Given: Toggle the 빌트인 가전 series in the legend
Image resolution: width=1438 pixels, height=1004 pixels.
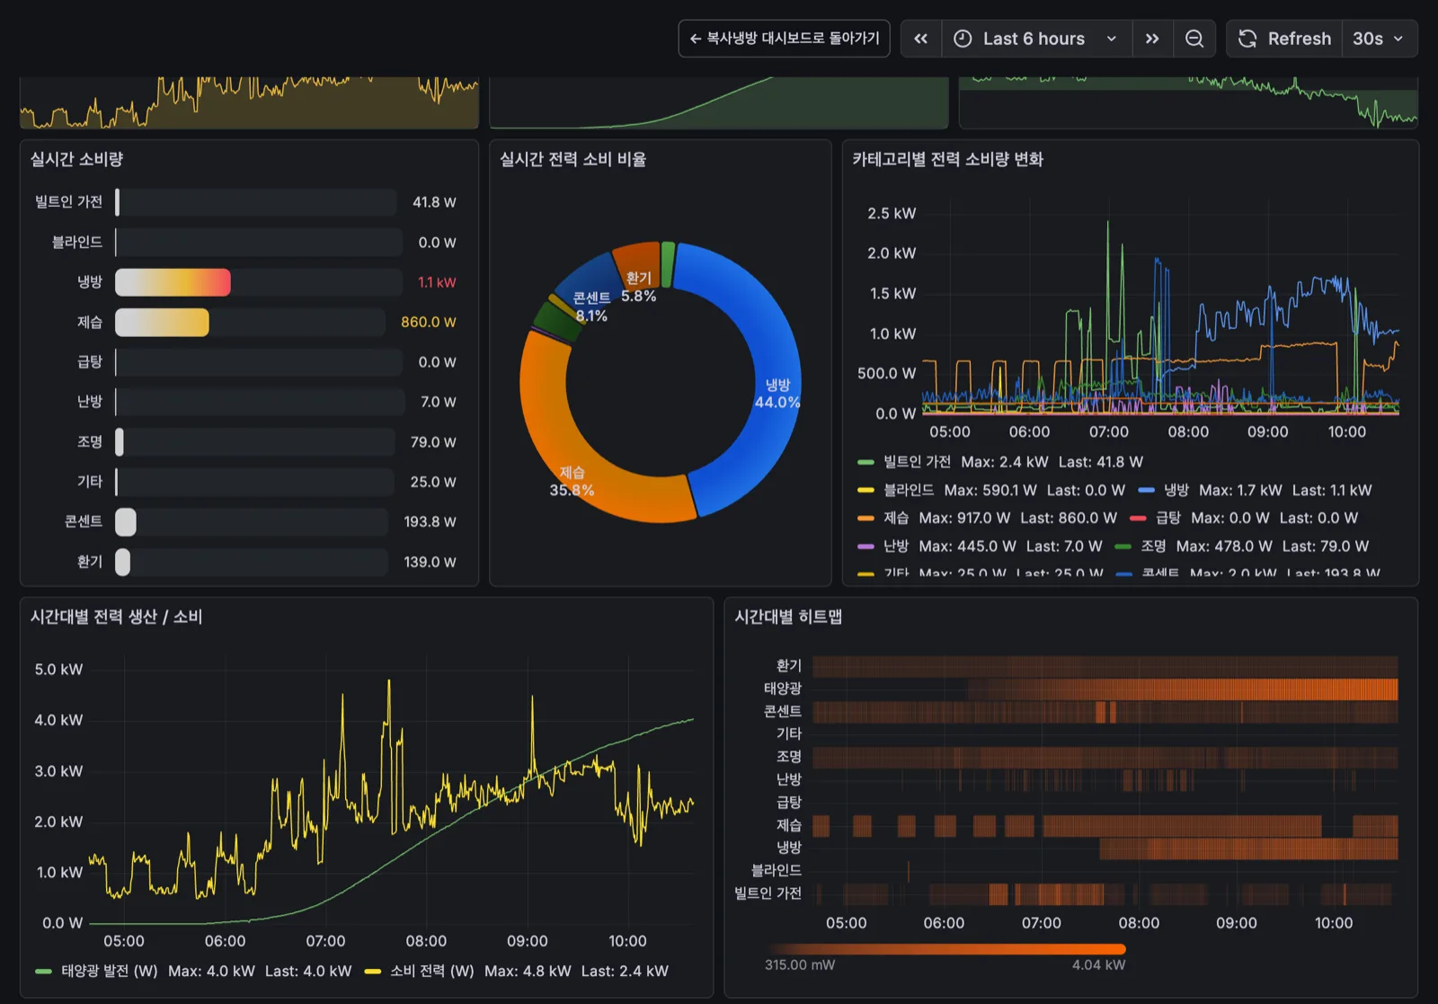Looking at the screenshot, I should coord(916,462).
